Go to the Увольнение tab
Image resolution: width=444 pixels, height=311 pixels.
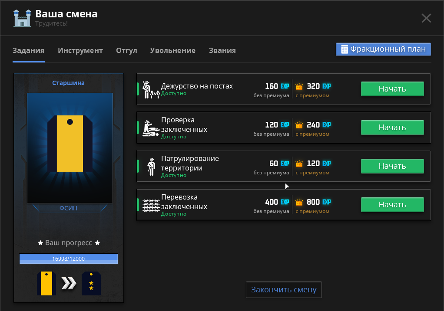172,50
